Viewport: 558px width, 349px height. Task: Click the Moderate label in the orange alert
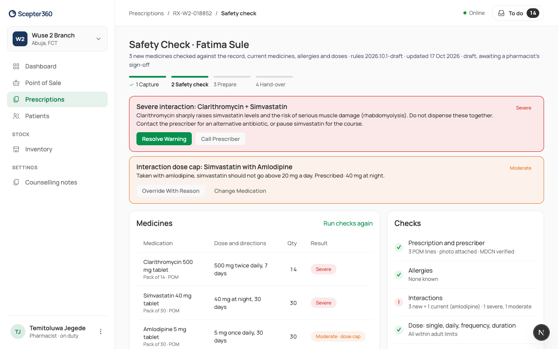[521, 168]
